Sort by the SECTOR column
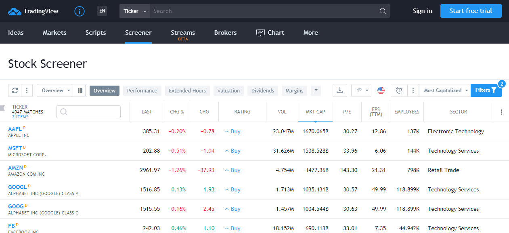The height and width of the screenshot is (233, 509). 459,112
